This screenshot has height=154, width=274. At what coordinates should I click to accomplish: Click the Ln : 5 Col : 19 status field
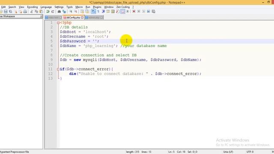[x=177, y=152]
